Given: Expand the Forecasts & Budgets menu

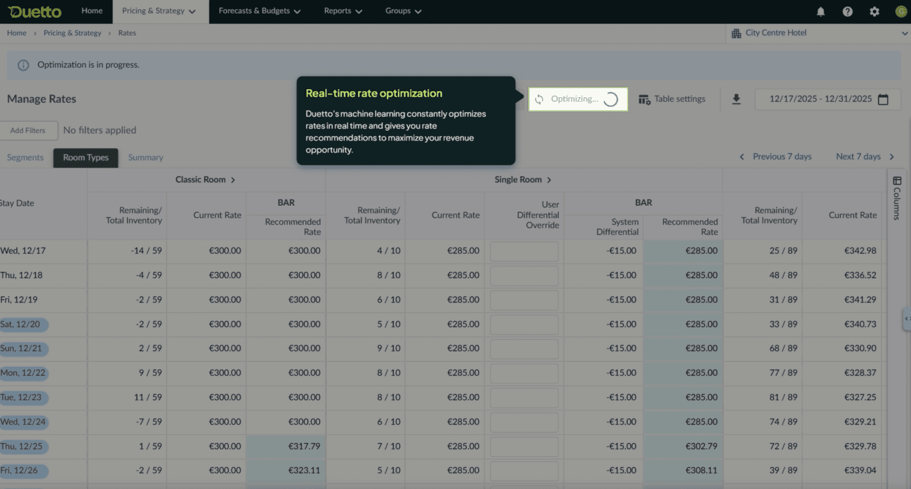Looking at the screenshot, I should click(260, 11).
